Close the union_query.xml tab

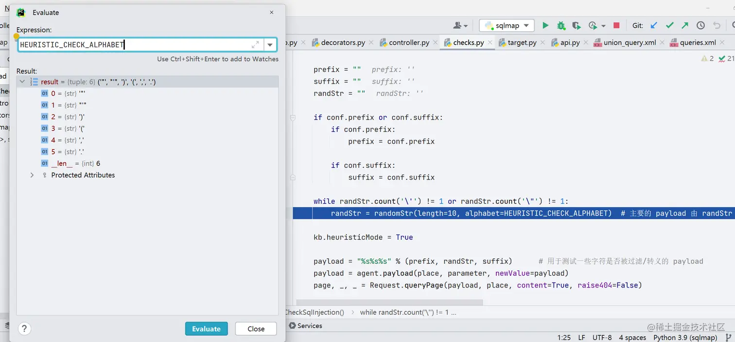click(x=662, y=43)
